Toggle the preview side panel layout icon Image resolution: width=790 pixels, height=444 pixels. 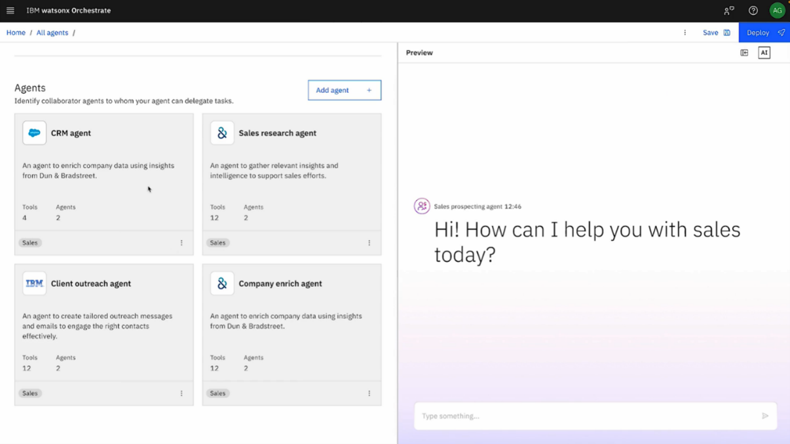point(744,53)
